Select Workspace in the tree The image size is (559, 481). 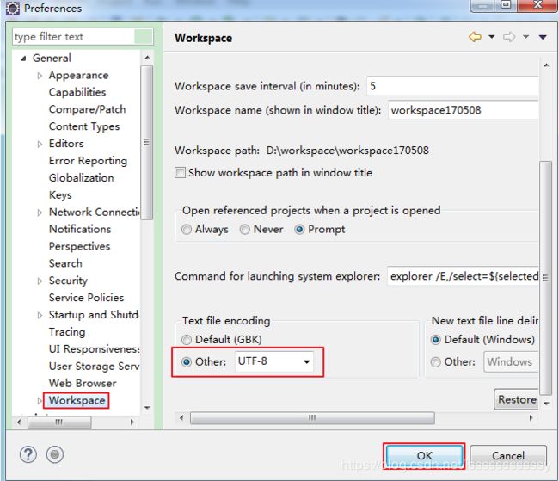(x=77, y=401)
